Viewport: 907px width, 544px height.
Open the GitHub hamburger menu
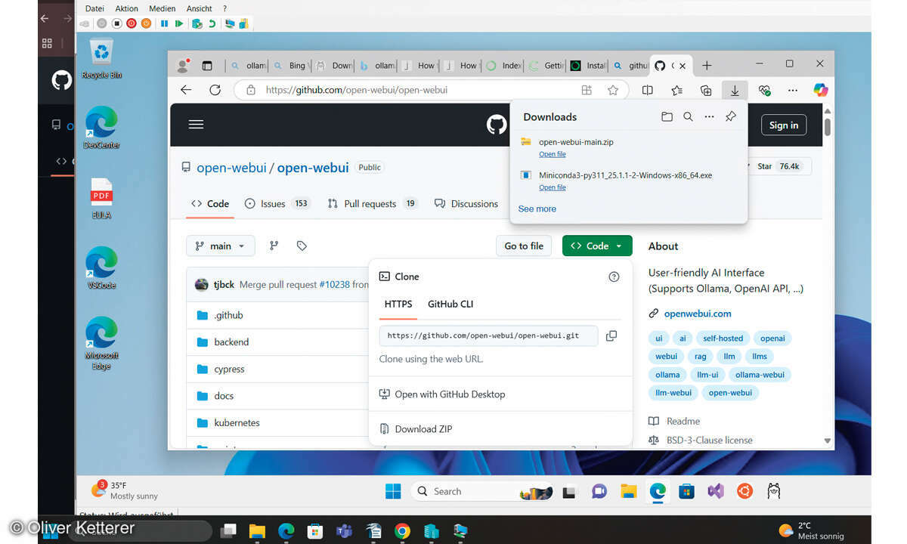tap(197, 125)
